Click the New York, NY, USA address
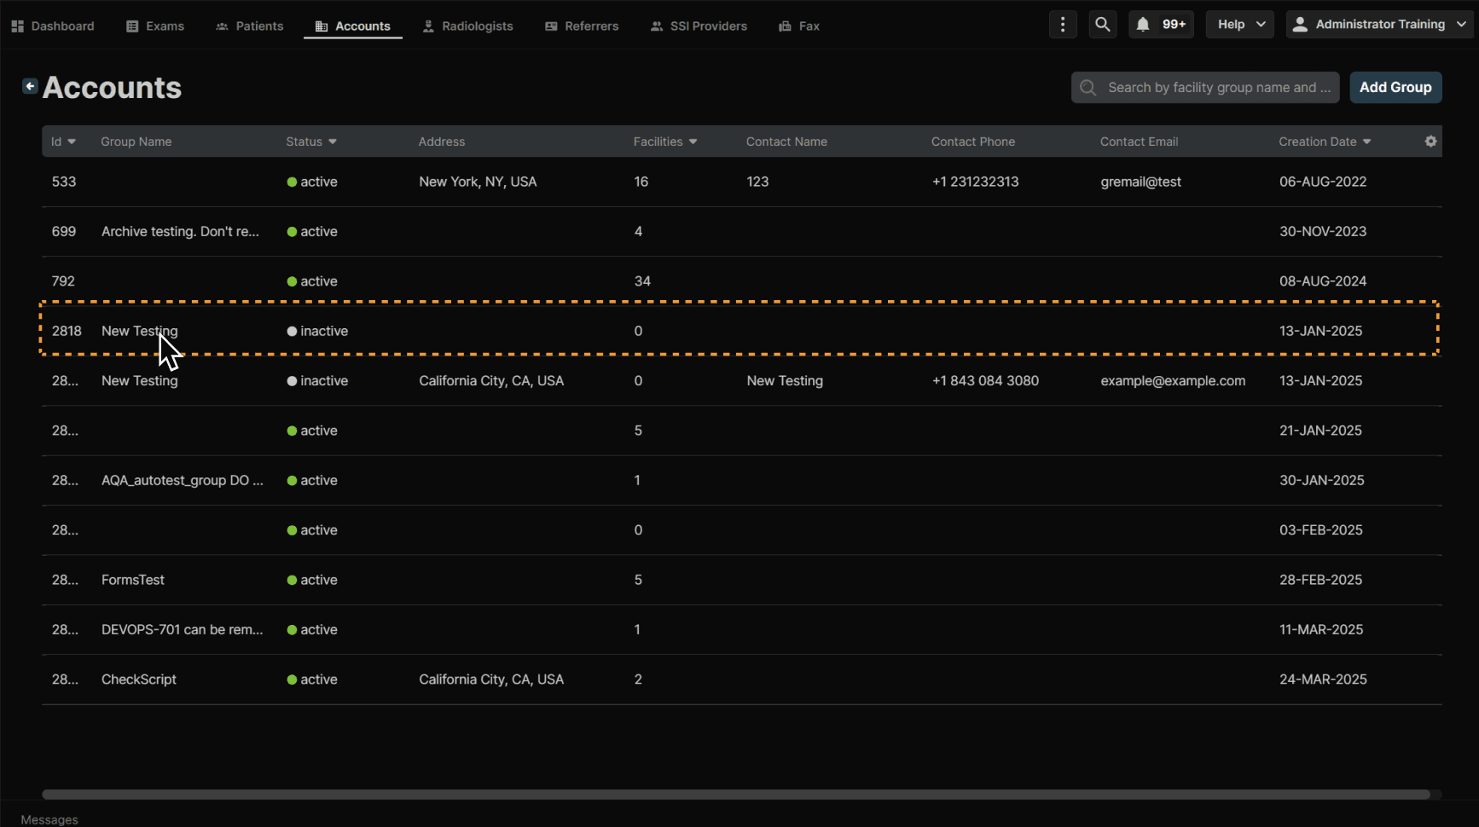 [x=478, y=182]
